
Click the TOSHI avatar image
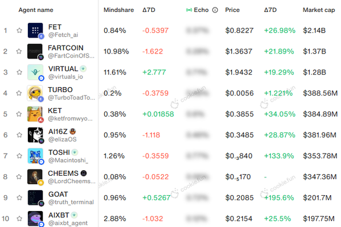click(35, 156)
